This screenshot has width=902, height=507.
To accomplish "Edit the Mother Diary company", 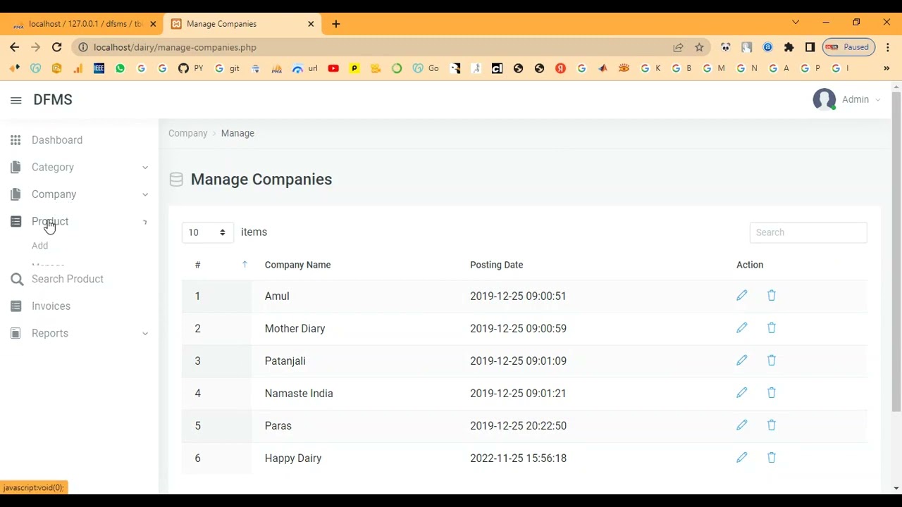I will tap(741, 328).
